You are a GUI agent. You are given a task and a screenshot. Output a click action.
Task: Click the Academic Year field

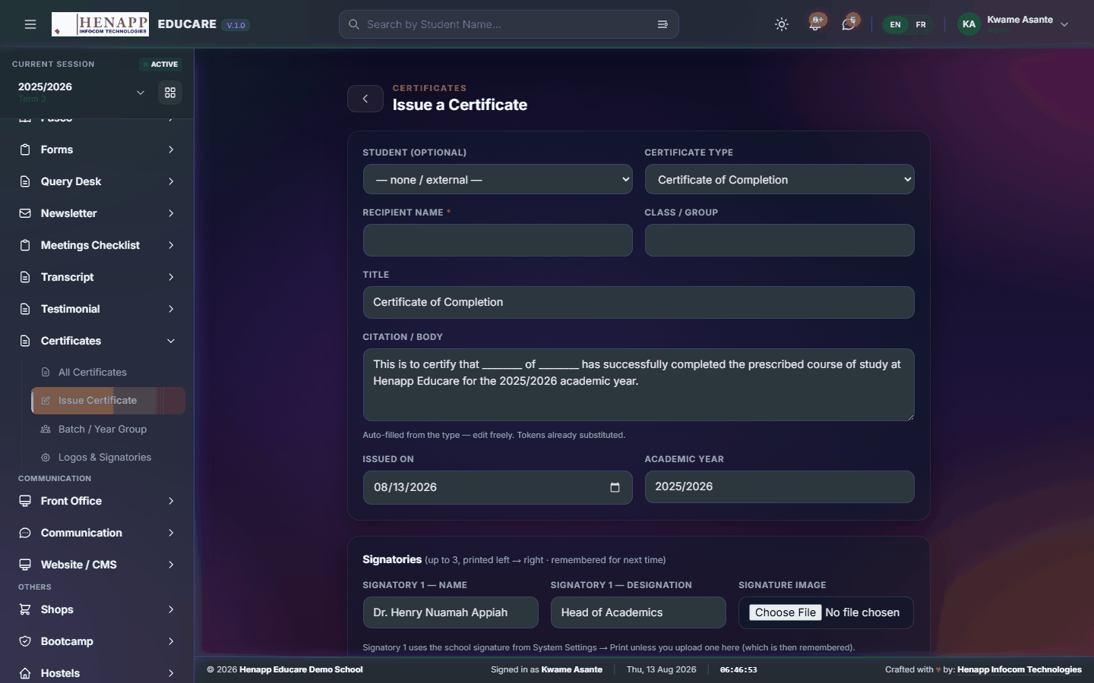779,486
